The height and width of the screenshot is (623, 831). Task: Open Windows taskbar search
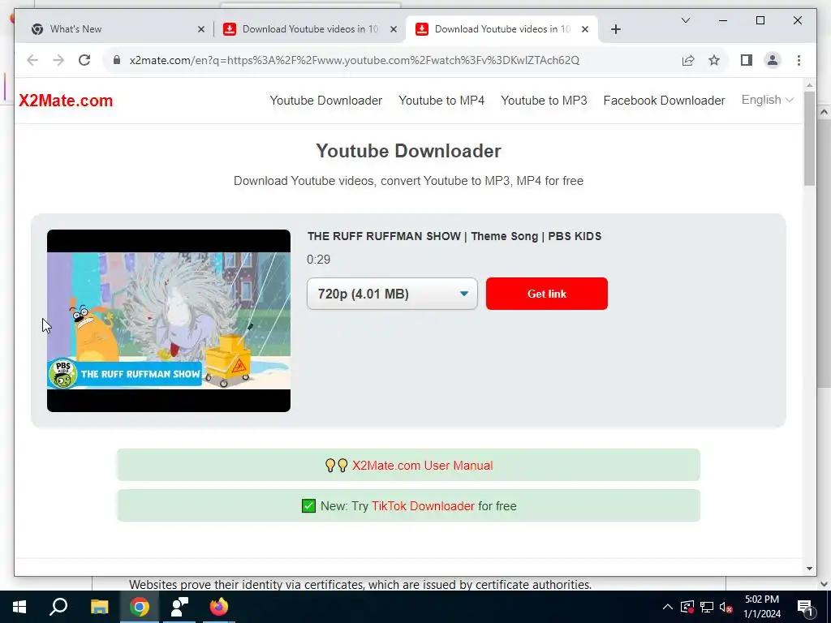tap(58, 607)
